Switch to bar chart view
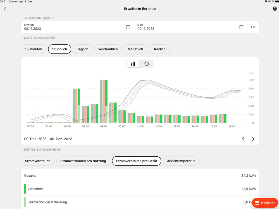This screenshot has width=279, height=209. (x=133, y=64)
